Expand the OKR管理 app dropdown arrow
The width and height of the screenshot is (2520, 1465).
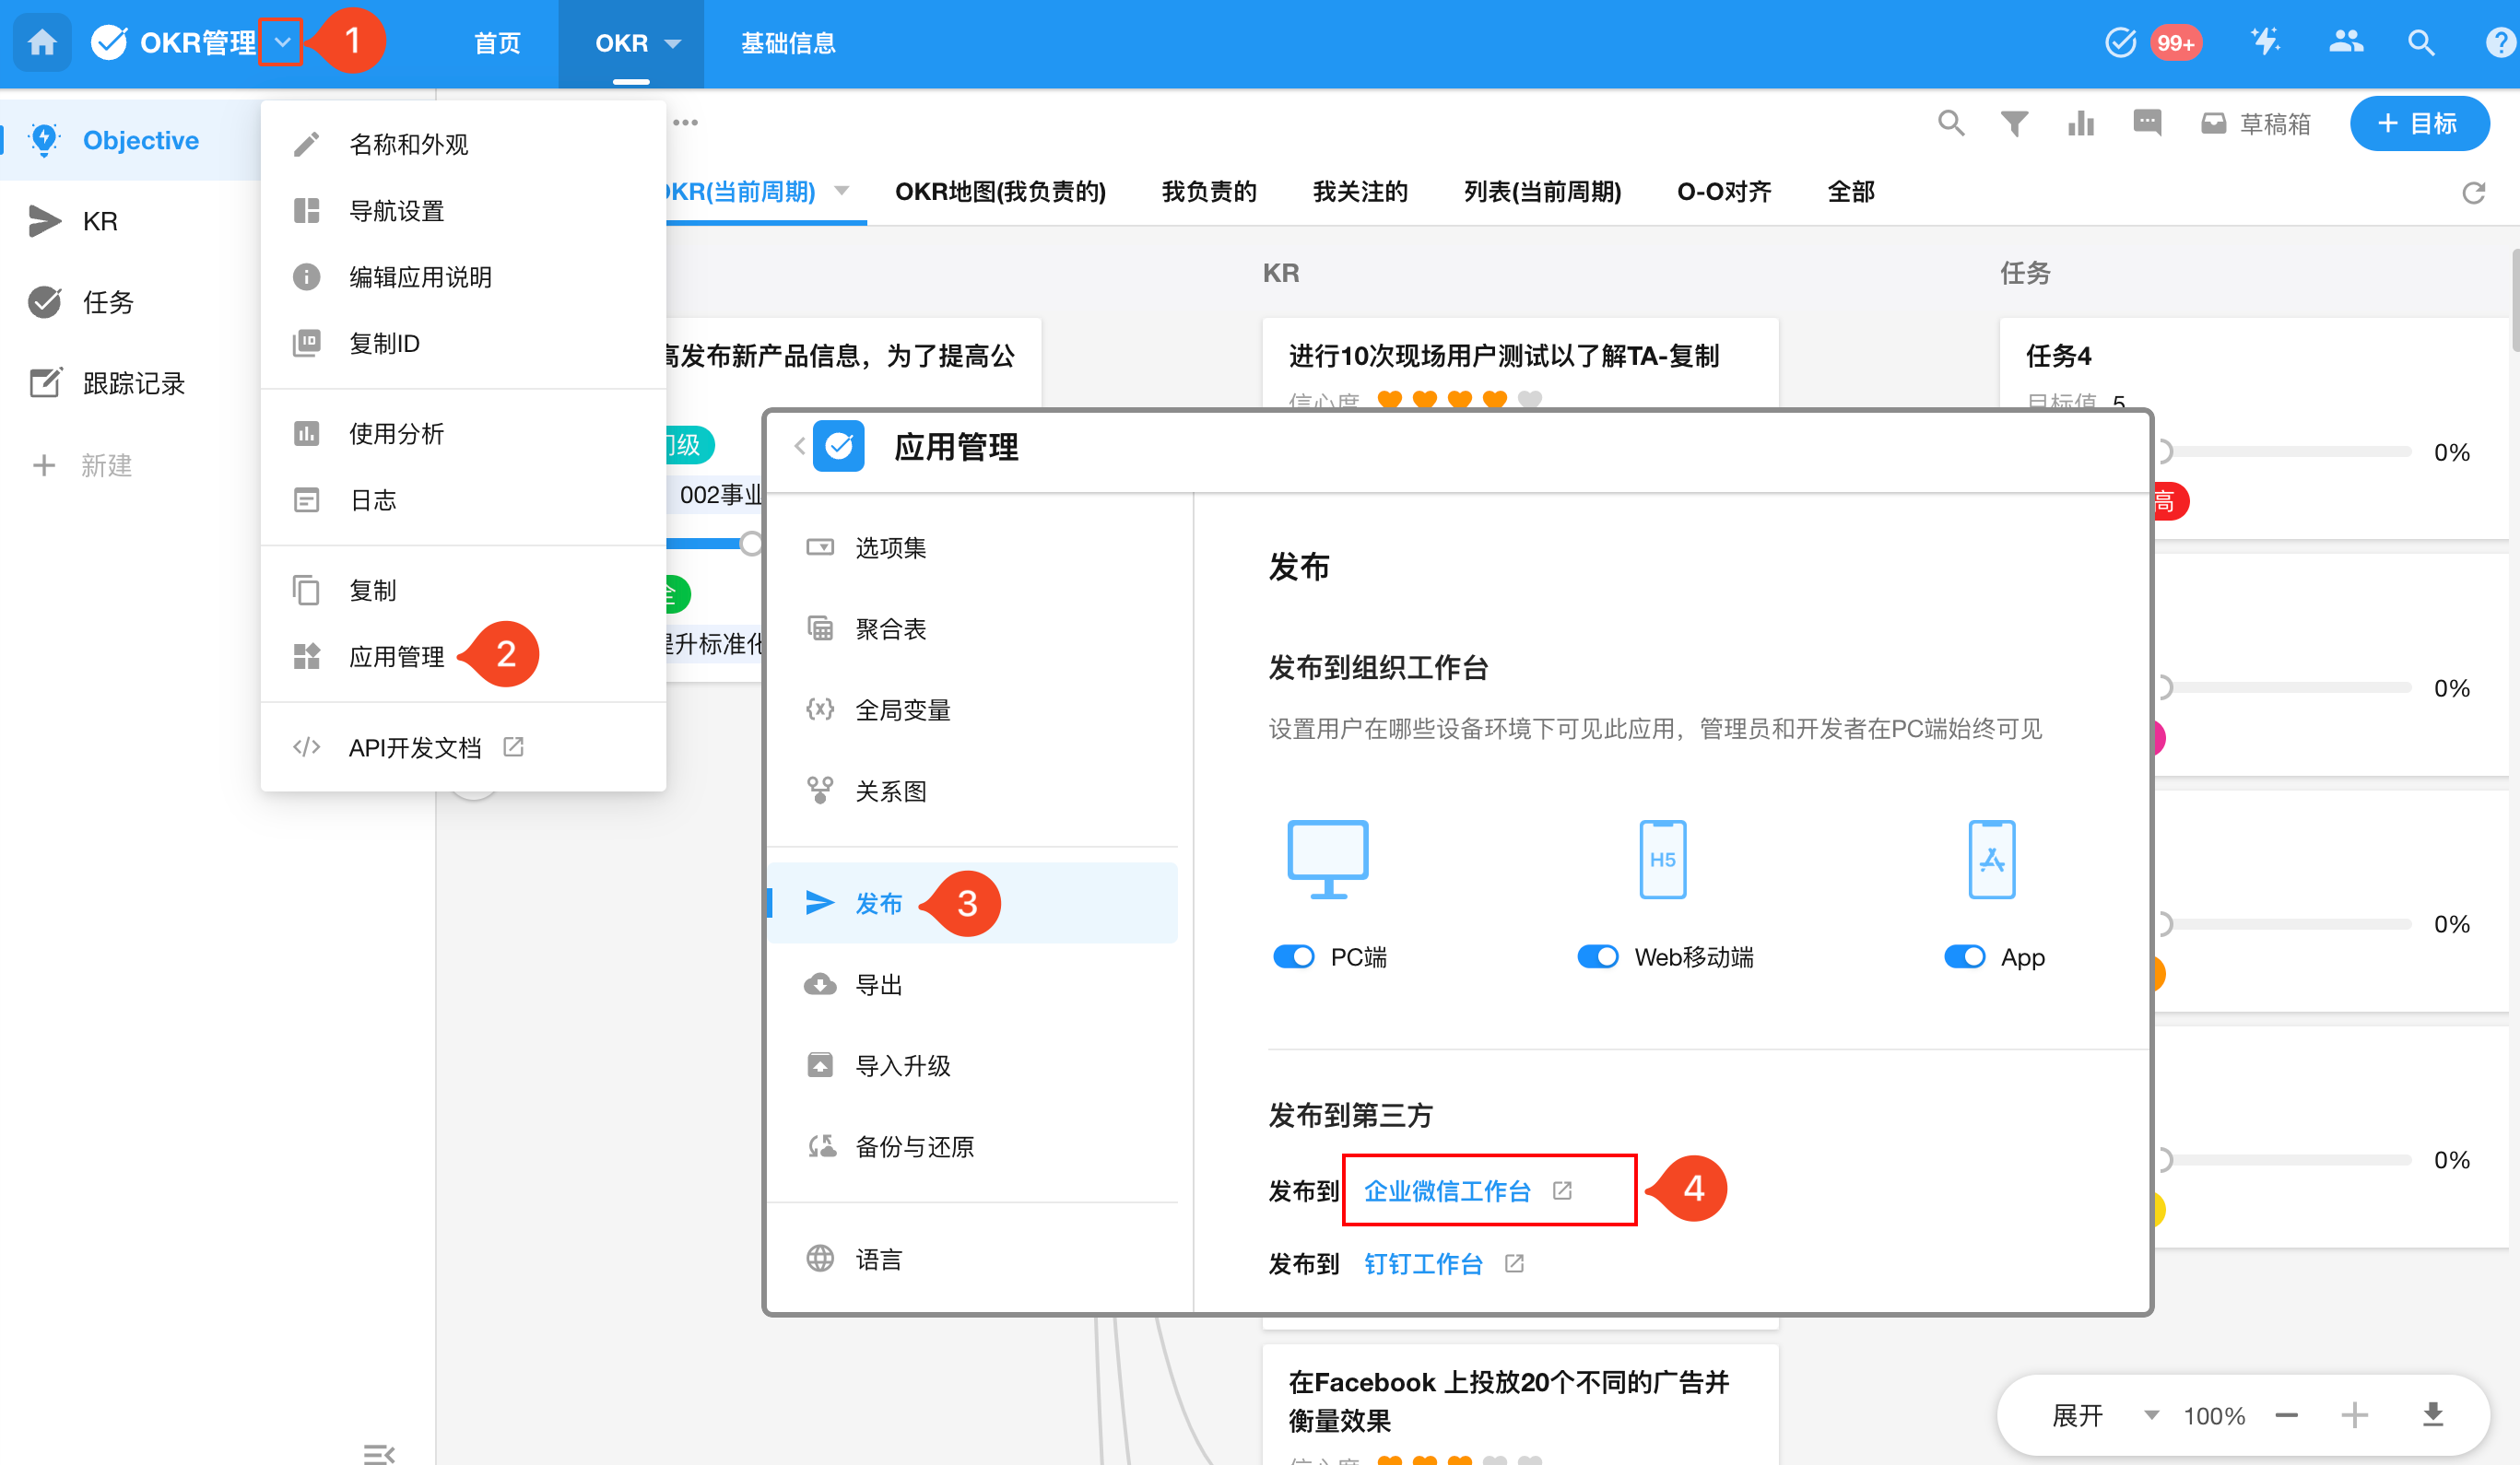pos(282,43)
